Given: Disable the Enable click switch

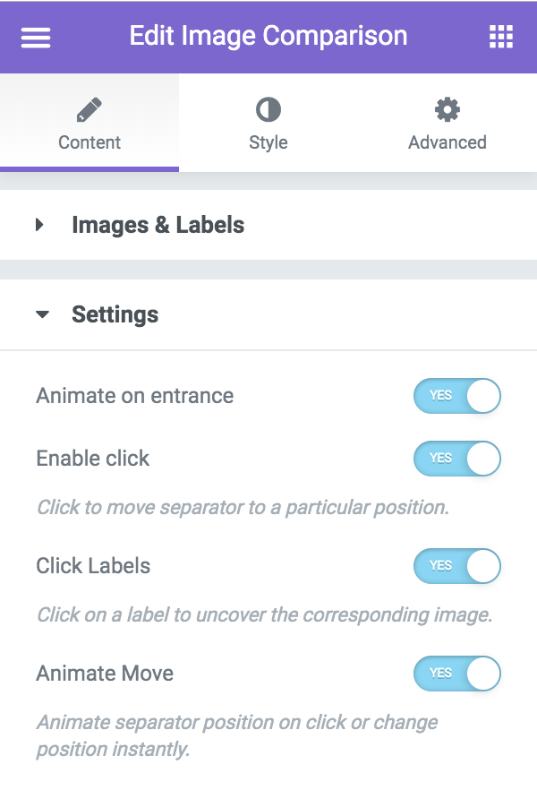Looking at the screenshot, I should click(457, 459).
